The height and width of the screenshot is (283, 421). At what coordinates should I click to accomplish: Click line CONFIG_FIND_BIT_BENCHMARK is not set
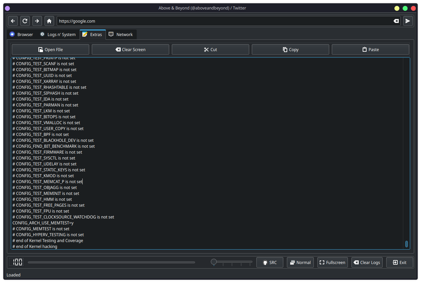[53, 146]
